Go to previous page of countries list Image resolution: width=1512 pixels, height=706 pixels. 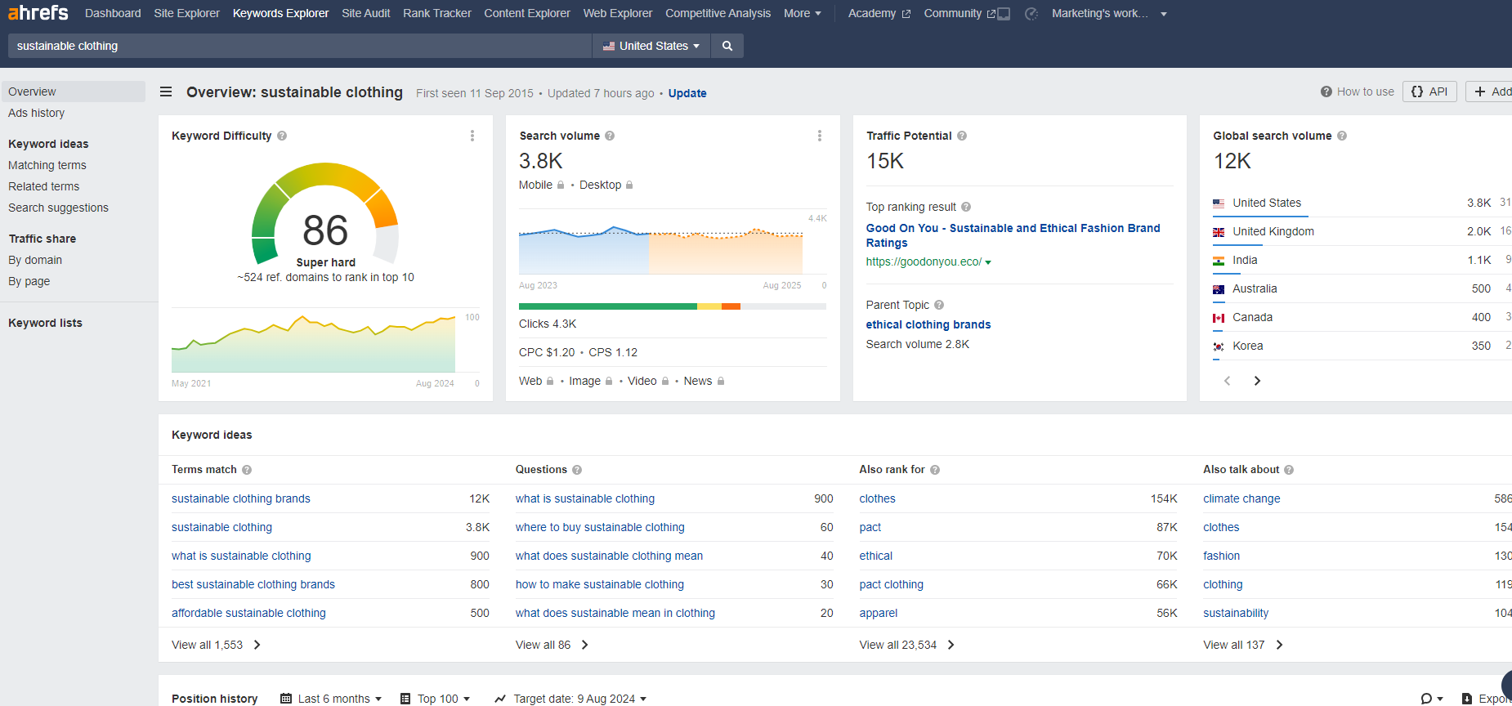(x=1227, y=381)
